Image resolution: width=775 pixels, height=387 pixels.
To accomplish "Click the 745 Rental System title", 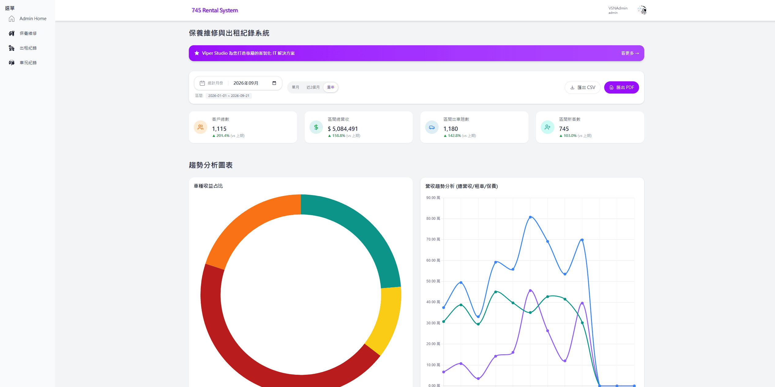I will tap(215, 10).
